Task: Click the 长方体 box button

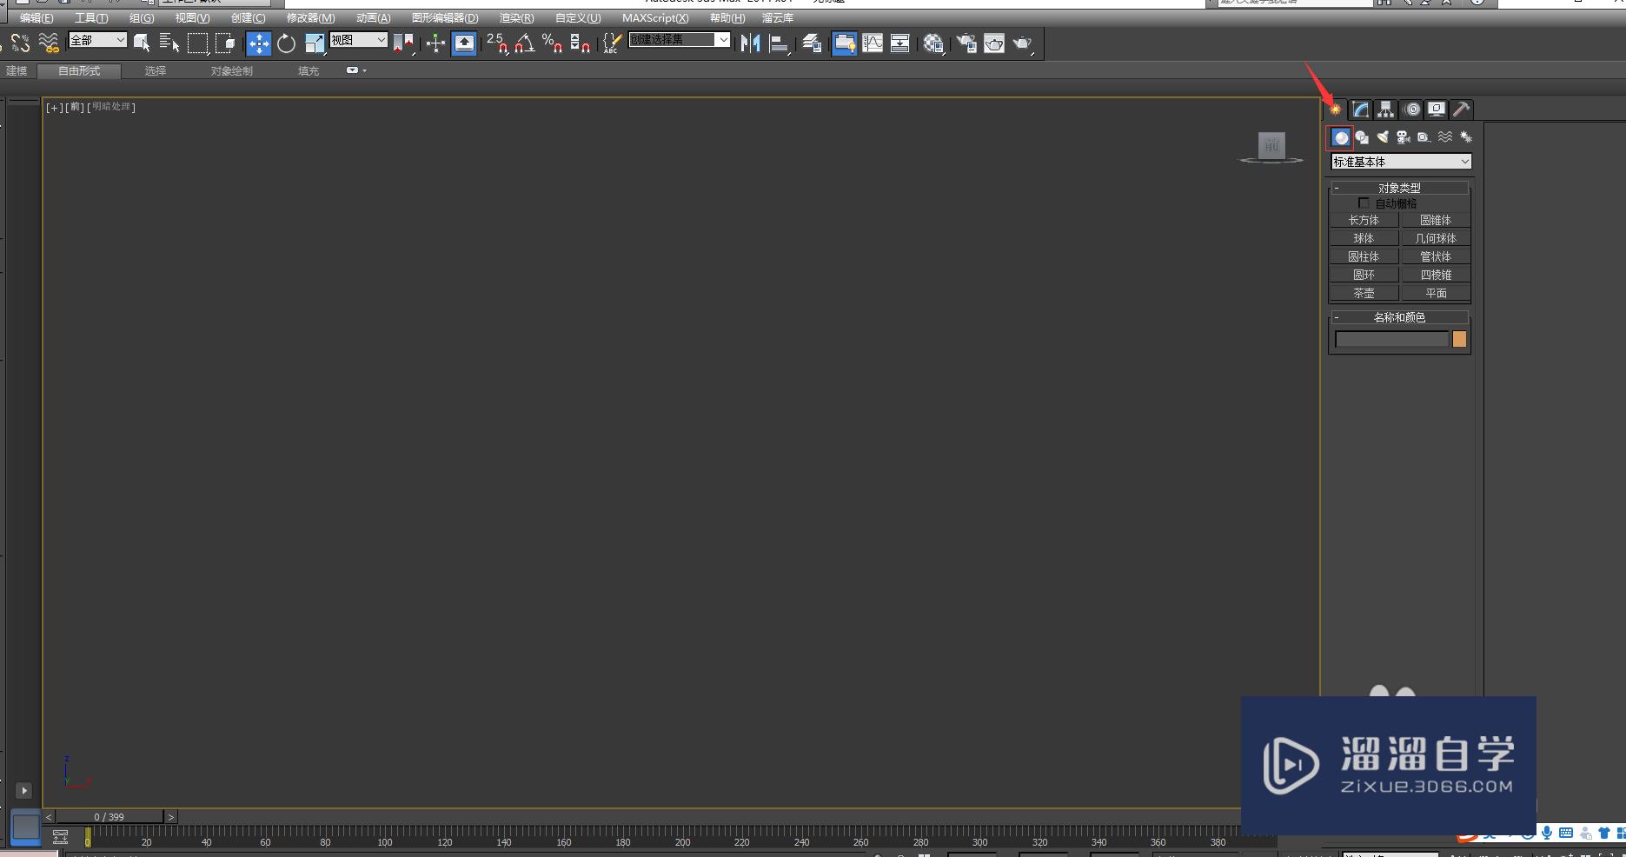Action: [x=1364, y=220]
